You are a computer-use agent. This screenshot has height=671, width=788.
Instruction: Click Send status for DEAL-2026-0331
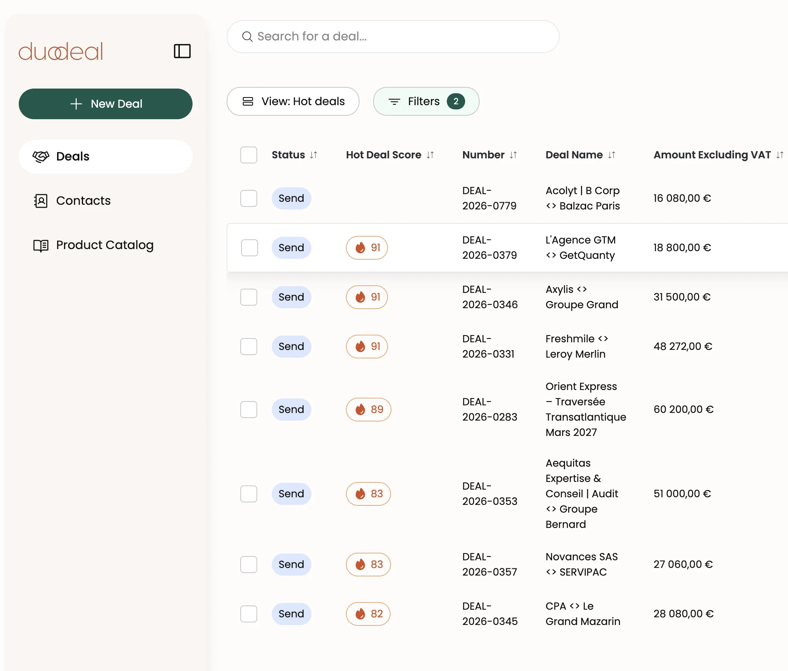click(x=291, y=347)
